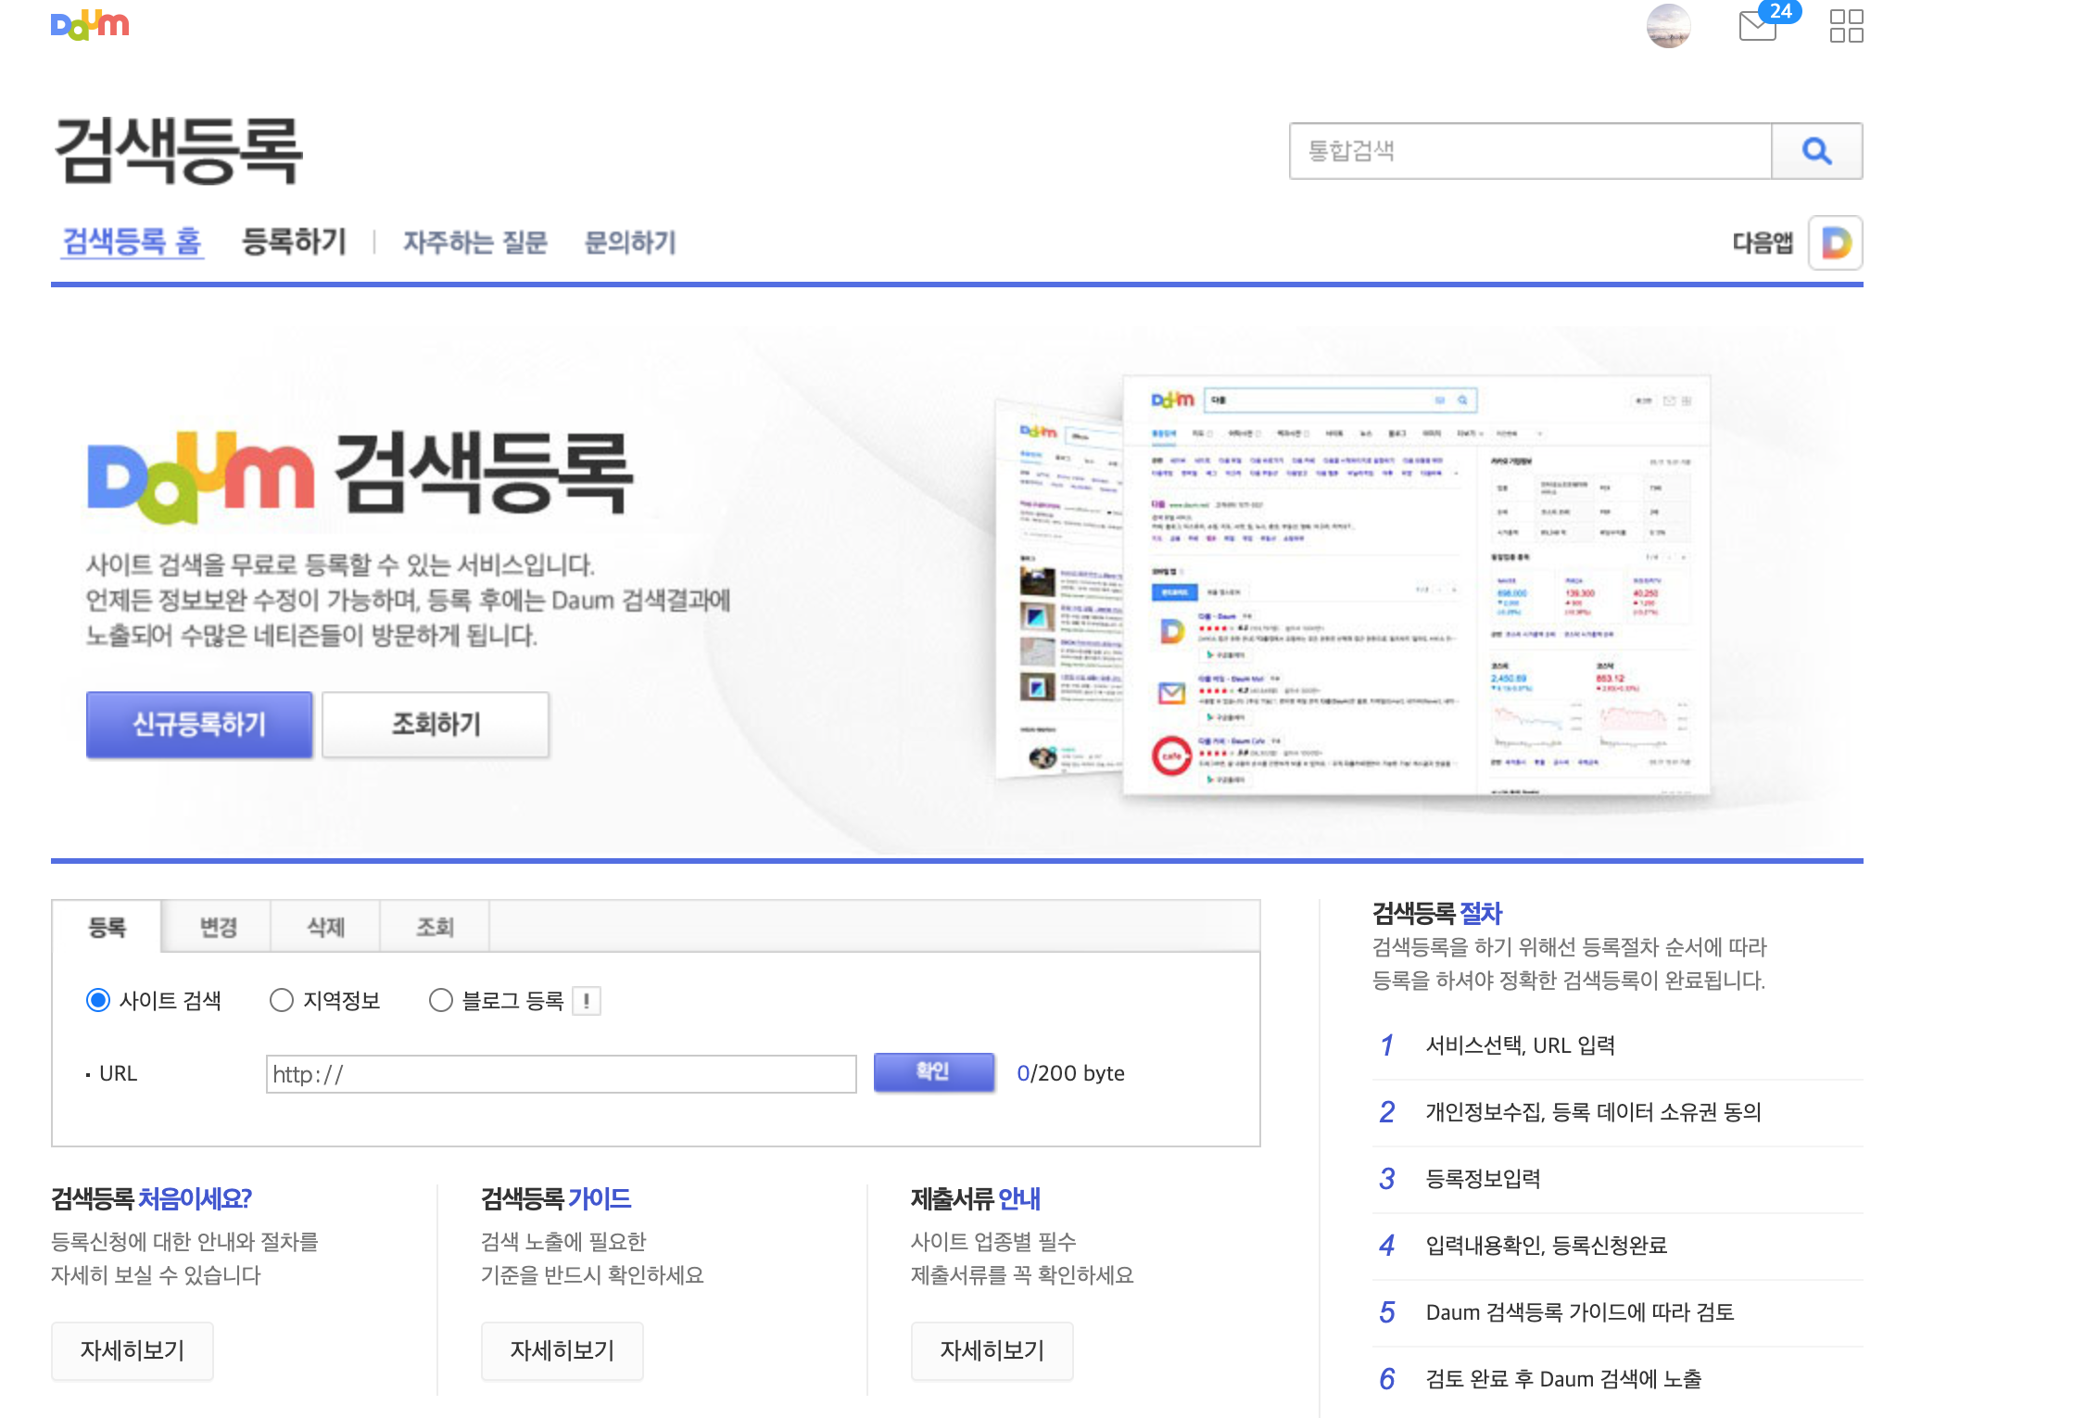Click the URL http:// input field

tap(561, 1074)
